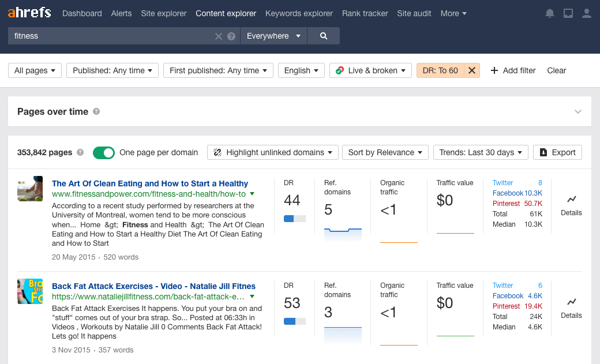Clear the fitness search query
The height and width of the screenshot is (364, 600).
[219, 36]
